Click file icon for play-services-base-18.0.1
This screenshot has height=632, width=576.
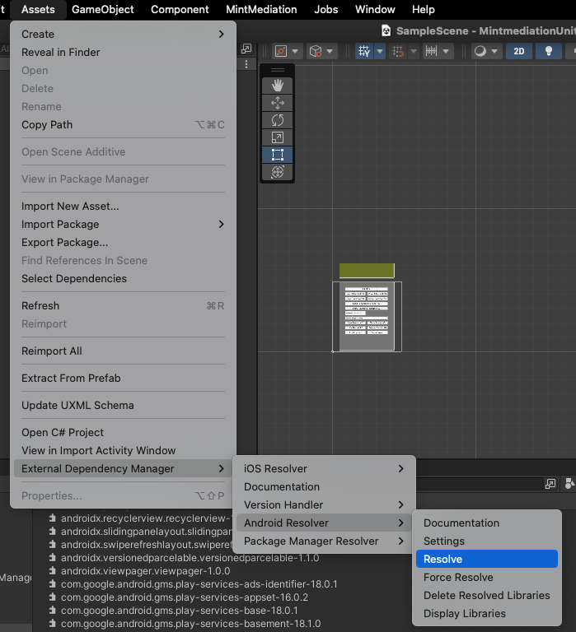pos(52,611)
